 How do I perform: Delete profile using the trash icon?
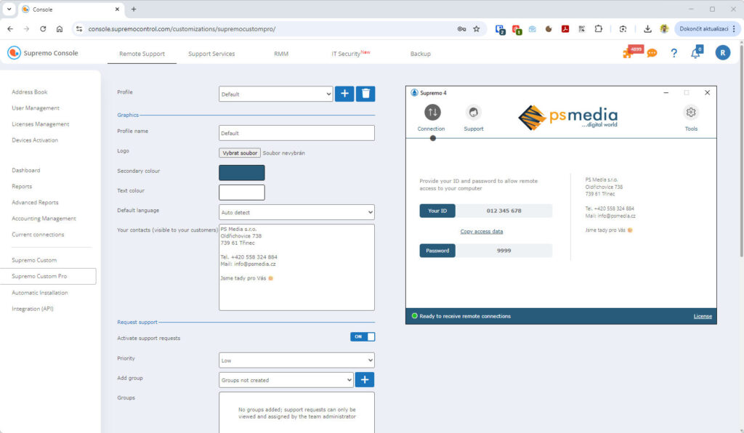[x=366, y=94]
